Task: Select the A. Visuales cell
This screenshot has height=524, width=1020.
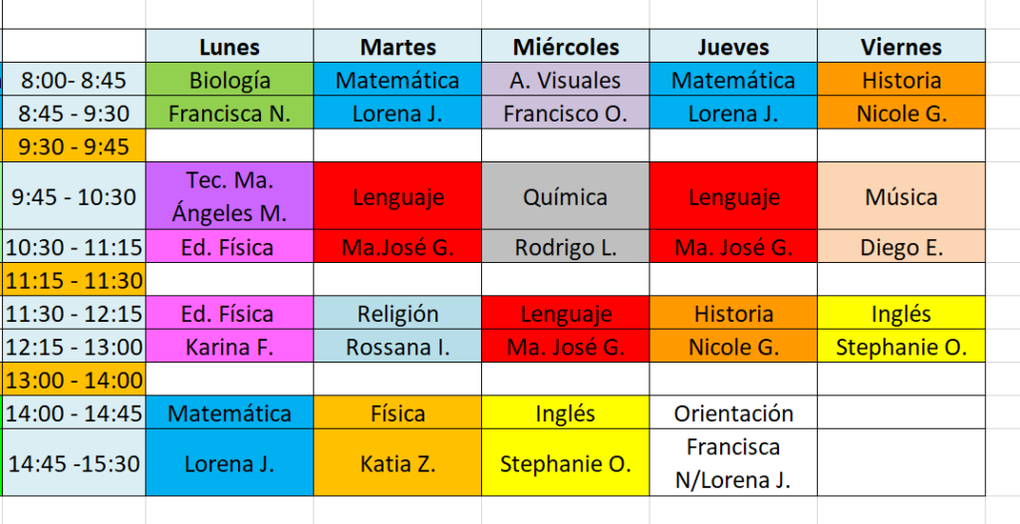Action: pyautogui.click(x=566, y=81)
